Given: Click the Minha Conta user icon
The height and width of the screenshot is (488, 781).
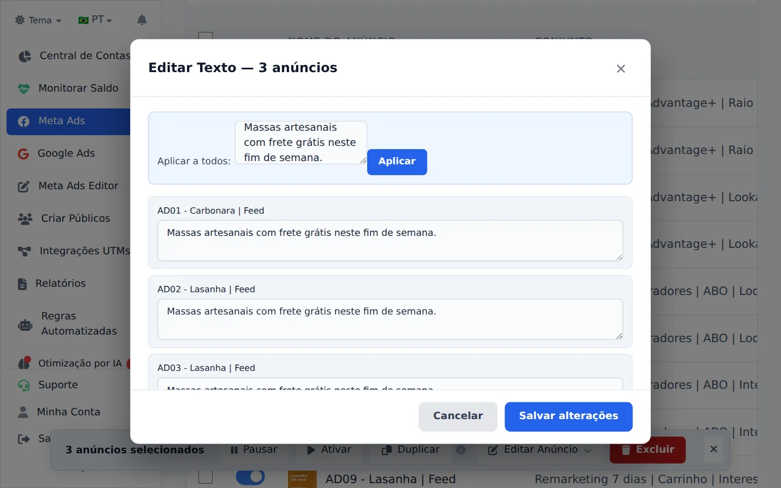Looking at the screenshot, I should point(23,412).
